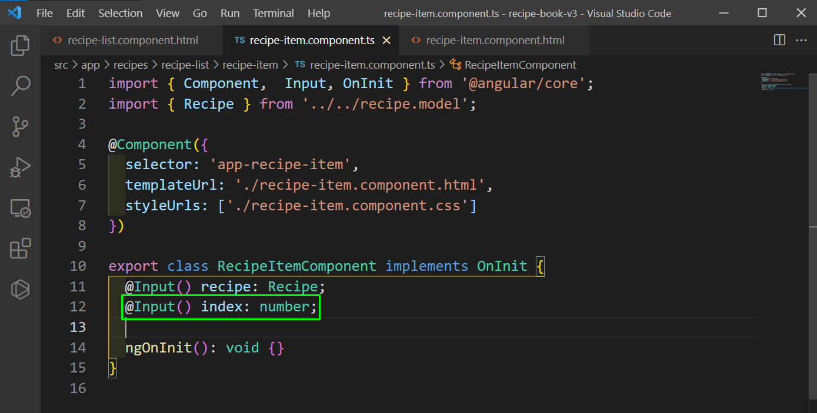
Task: Click the '@Component' decorator on line 4
Action: coord(150,145)
